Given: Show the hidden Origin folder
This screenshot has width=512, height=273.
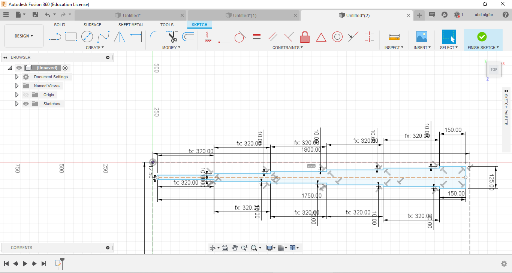Looking at the screenshot, I should coord(26,95).
